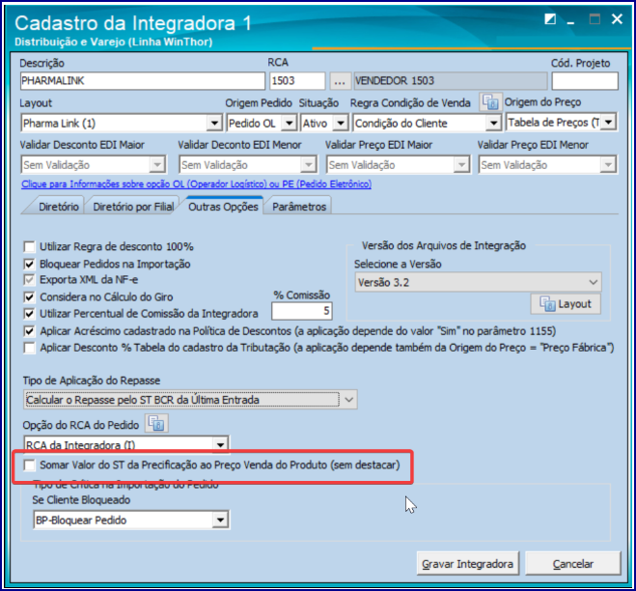The width and height of the screenshot is (636, 591).
Task: Expand Regra Condição de Venda dropdown
Action: 493,123
